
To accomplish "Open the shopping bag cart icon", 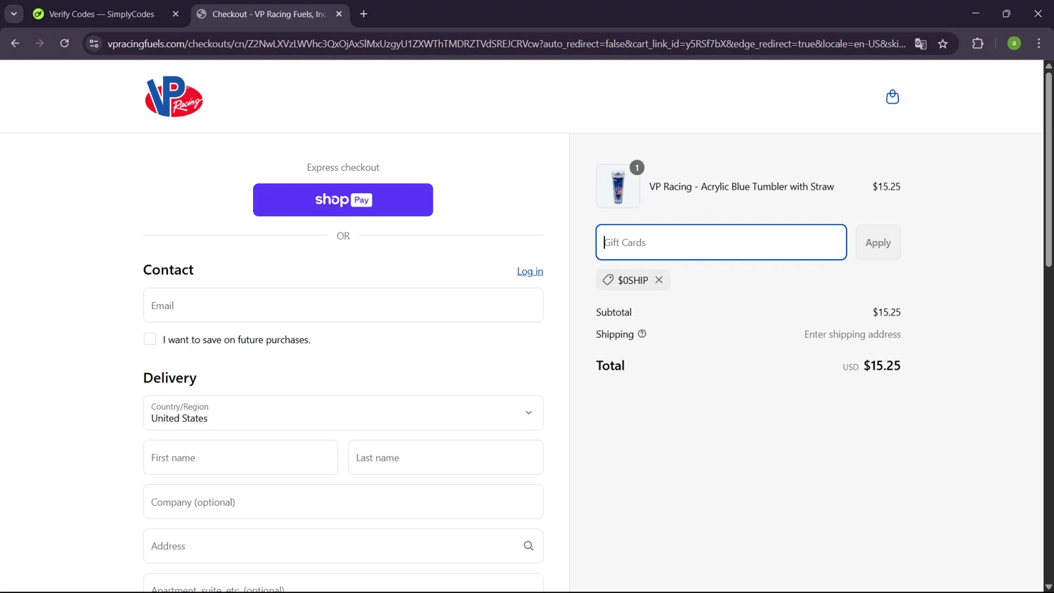I will point(892,97).
